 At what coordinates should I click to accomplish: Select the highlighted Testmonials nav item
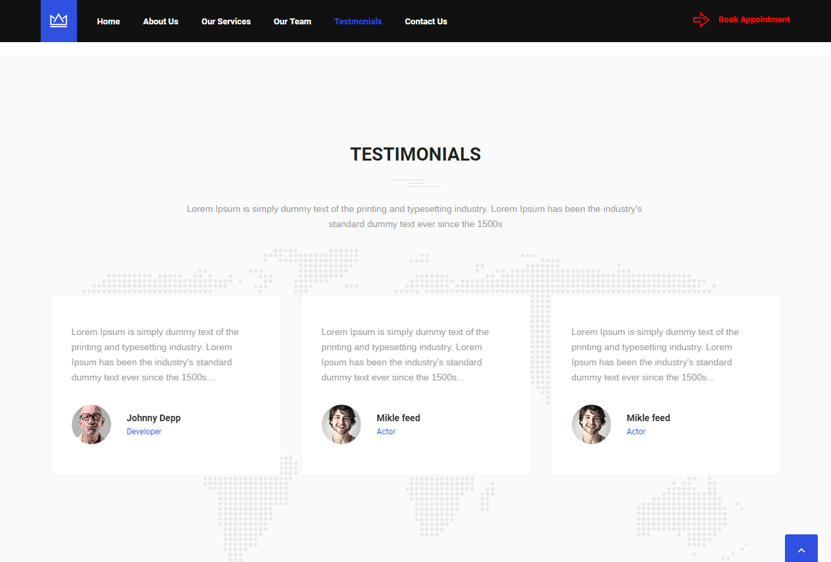coord(358,22)
